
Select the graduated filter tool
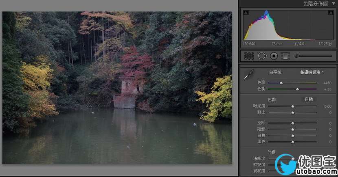(285, 56)
